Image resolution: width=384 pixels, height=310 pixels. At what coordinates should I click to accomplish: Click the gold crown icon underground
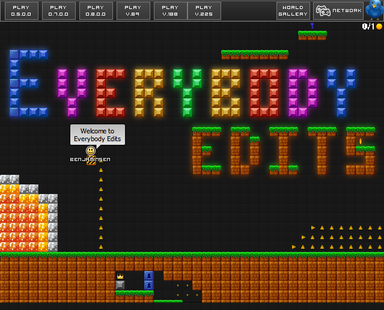[120, 276]
